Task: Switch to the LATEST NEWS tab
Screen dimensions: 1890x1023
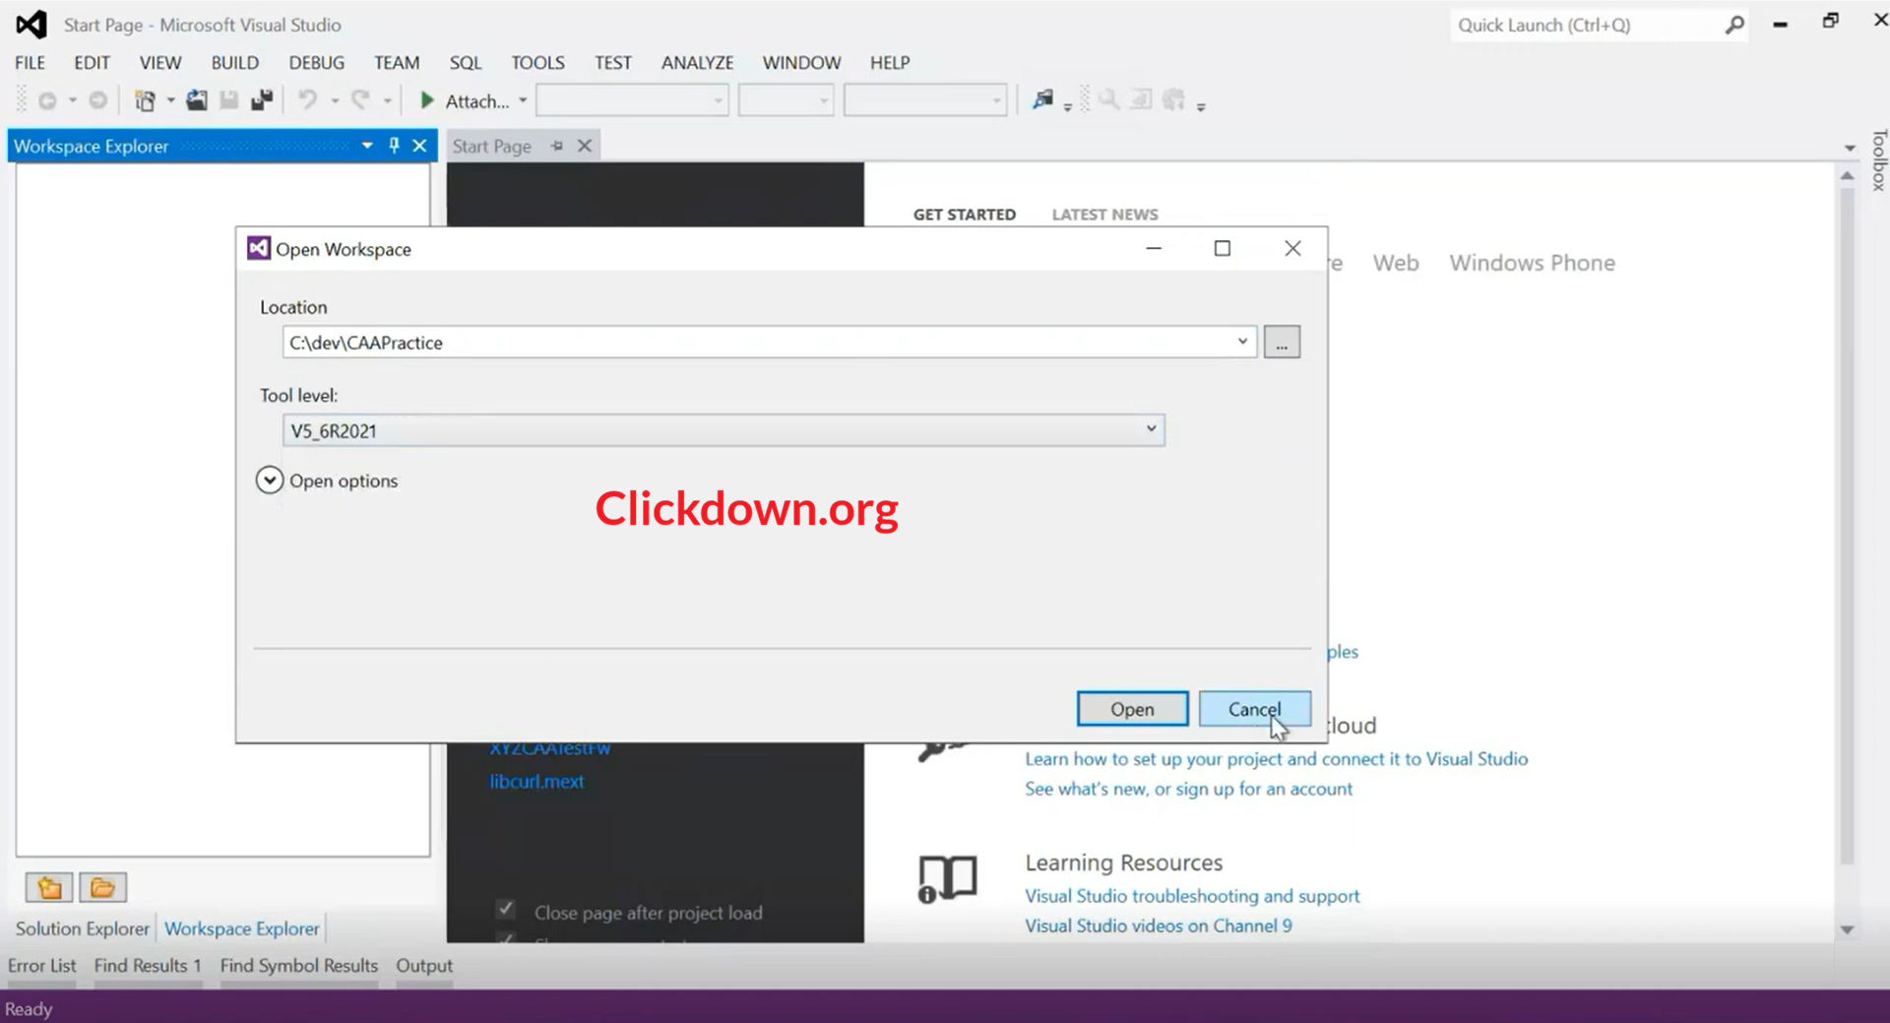Action: 1104,215
